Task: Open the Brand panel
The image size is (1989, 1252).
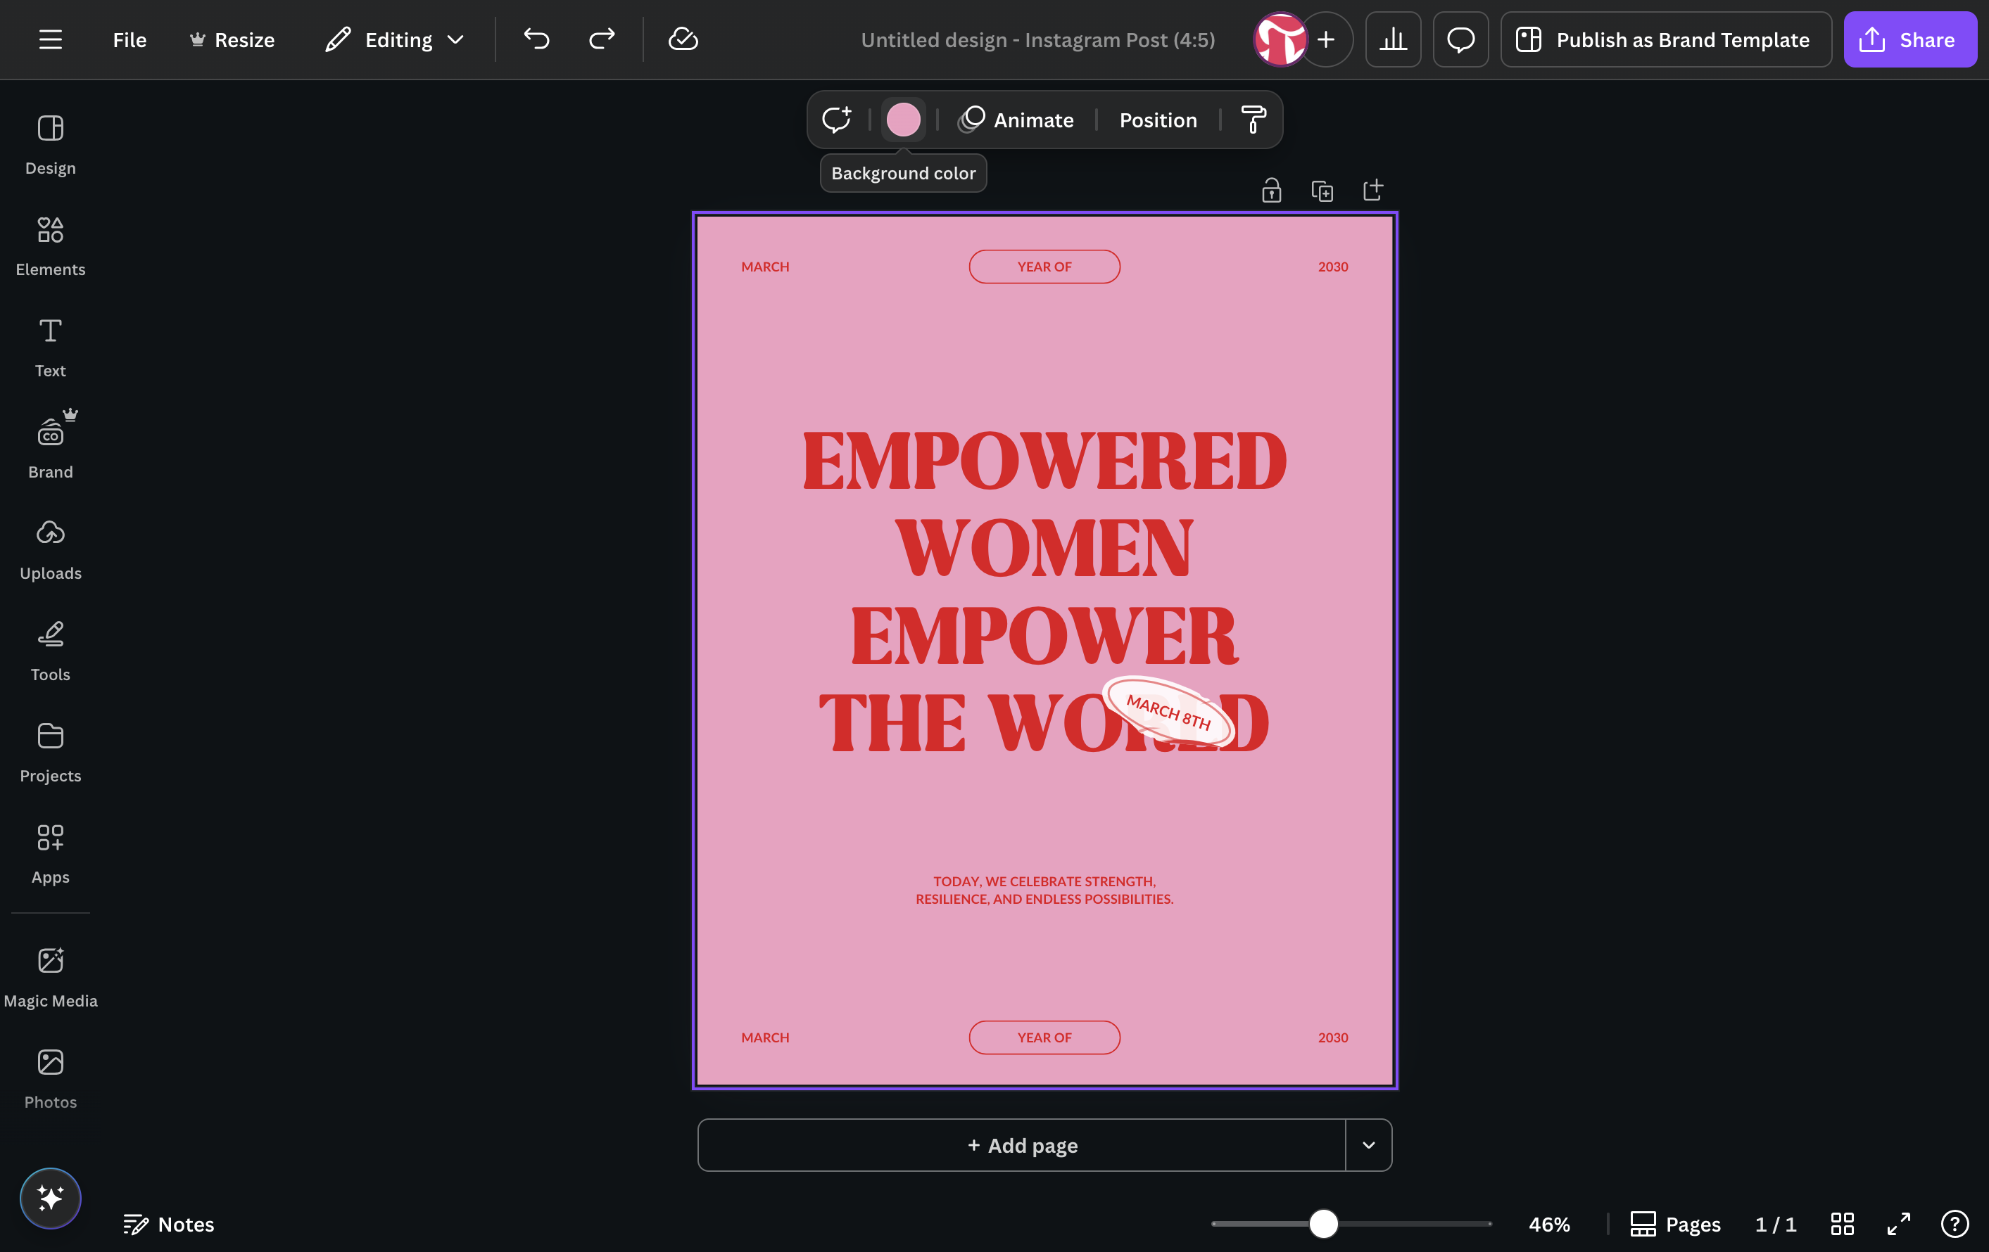Action: [x=51, y=449]
